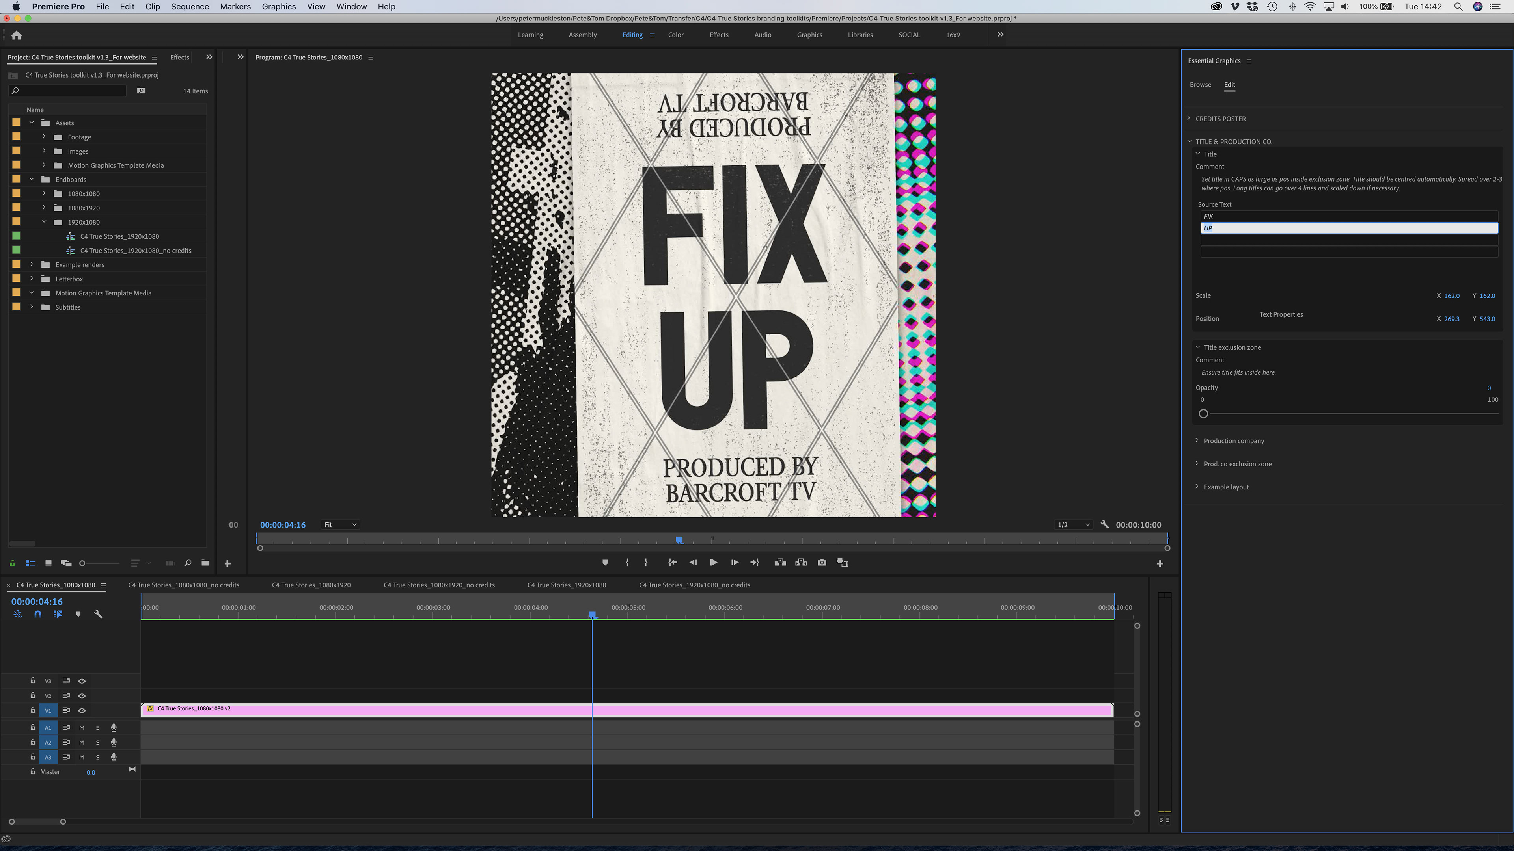Screen dimensions: 1514x851
Task: Solo track A2
Action: coord(97,742)
